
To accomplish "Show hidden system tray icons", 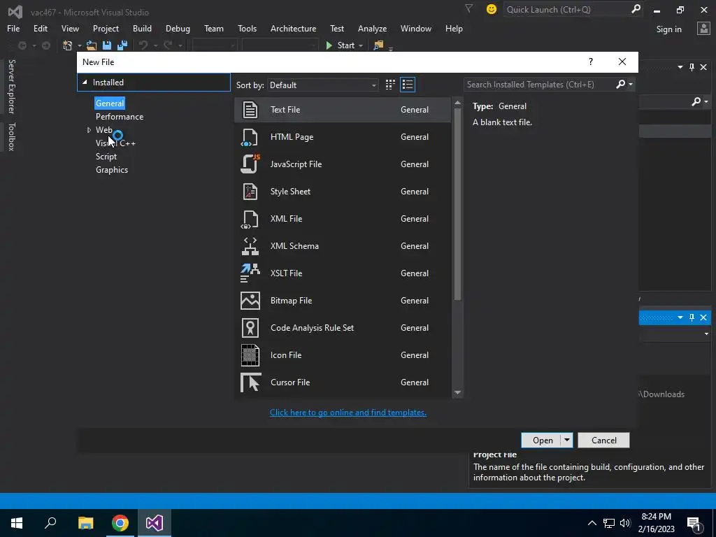I will (x=592, y=523).
